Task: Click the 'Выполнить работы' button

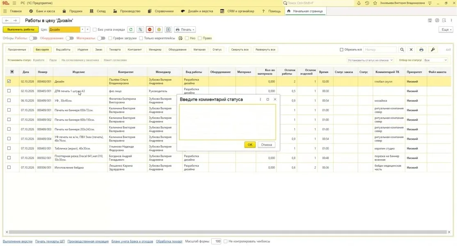Action: coord(21,30)
